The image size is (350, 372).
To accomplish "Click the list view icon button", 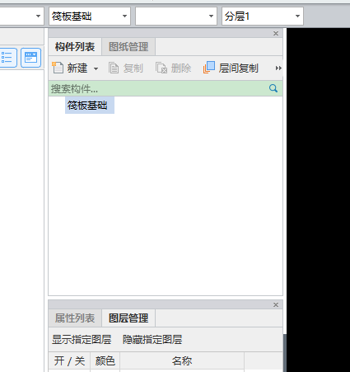I will click(7, 58).
